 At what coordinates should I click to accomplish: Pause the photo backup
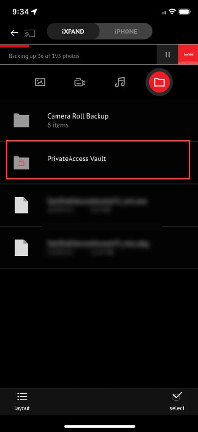(x=167, y=55)
